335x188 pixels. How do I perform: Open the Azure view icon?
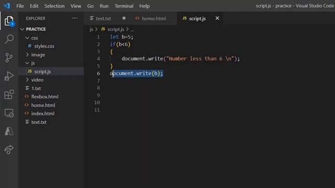click(9, 131)
